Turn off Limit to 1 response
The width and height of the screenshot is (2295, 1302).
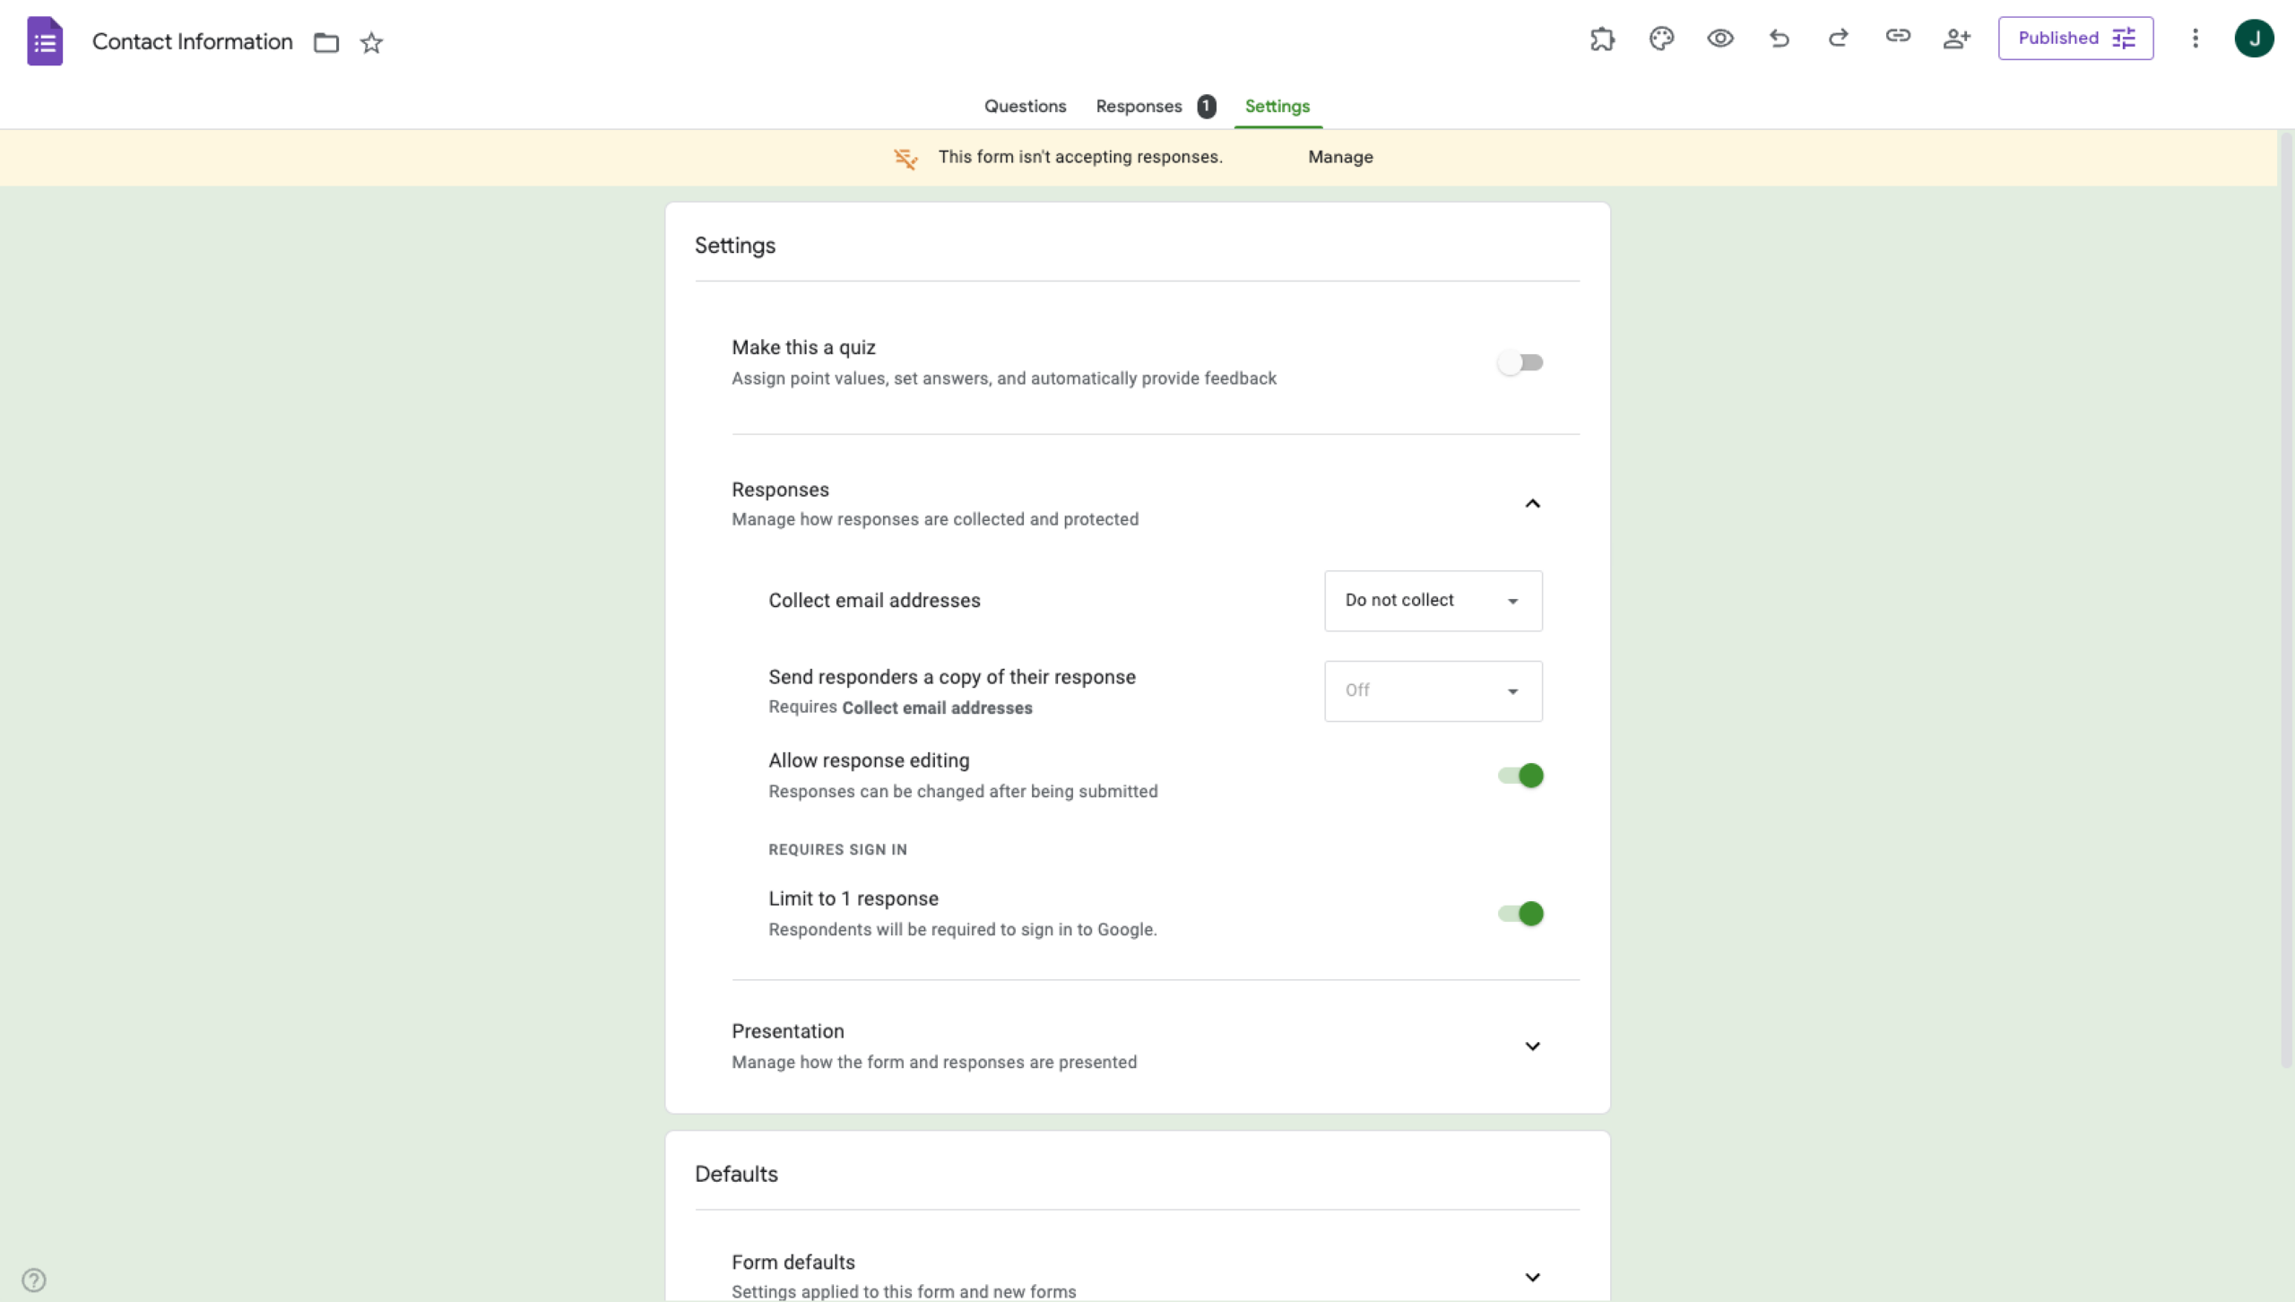pos(1520,913)
